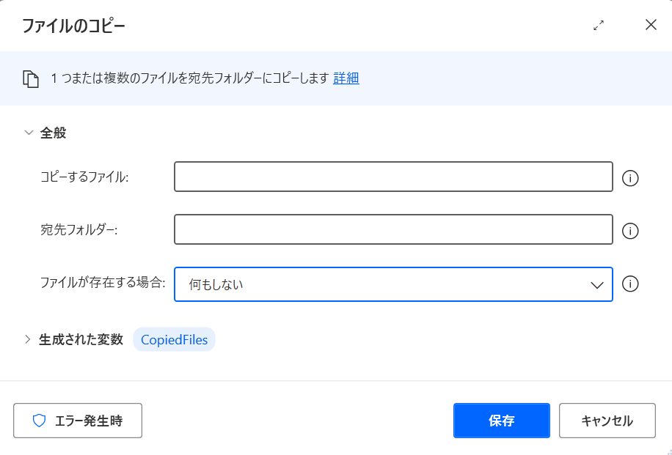Show info icon beside 宛先フォルダー

(630, 231)
